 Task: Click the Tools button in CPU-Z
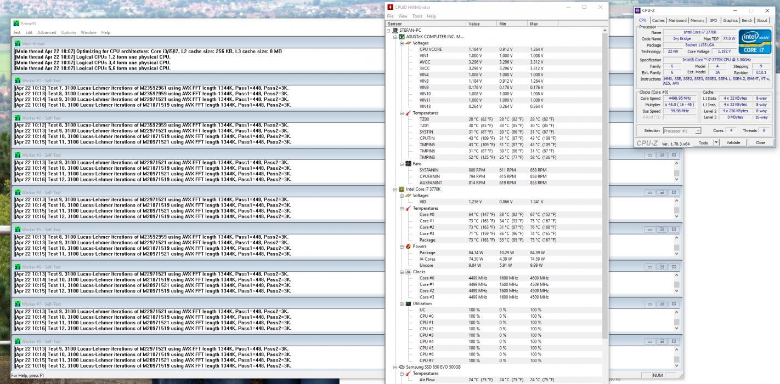point(703,142)
